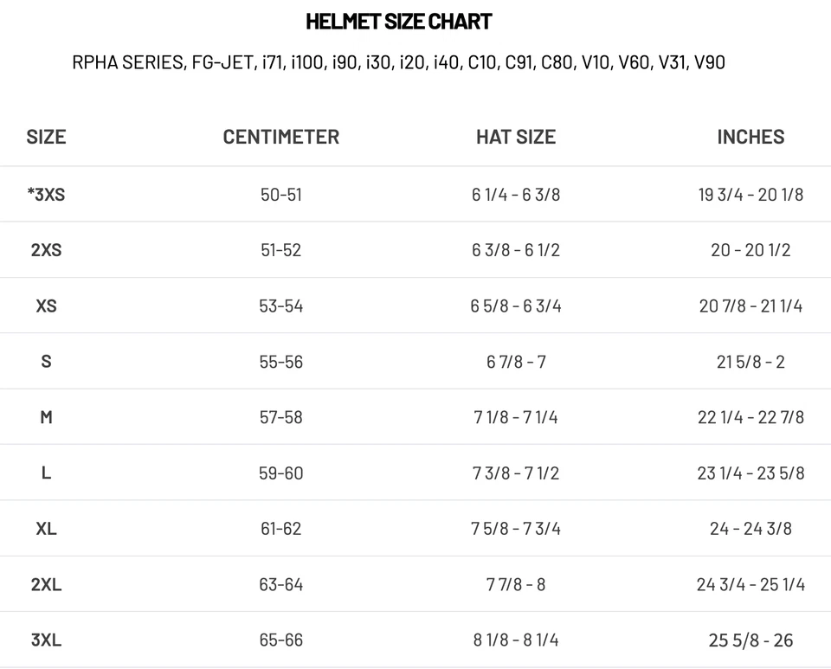Click the SIZE column header
Image resolution: width=831 pixels, height=669 pixels.
46,137
